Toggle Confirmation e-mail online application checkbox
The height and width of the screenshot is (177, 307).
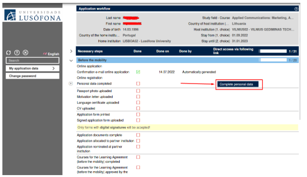coord(138,72)
